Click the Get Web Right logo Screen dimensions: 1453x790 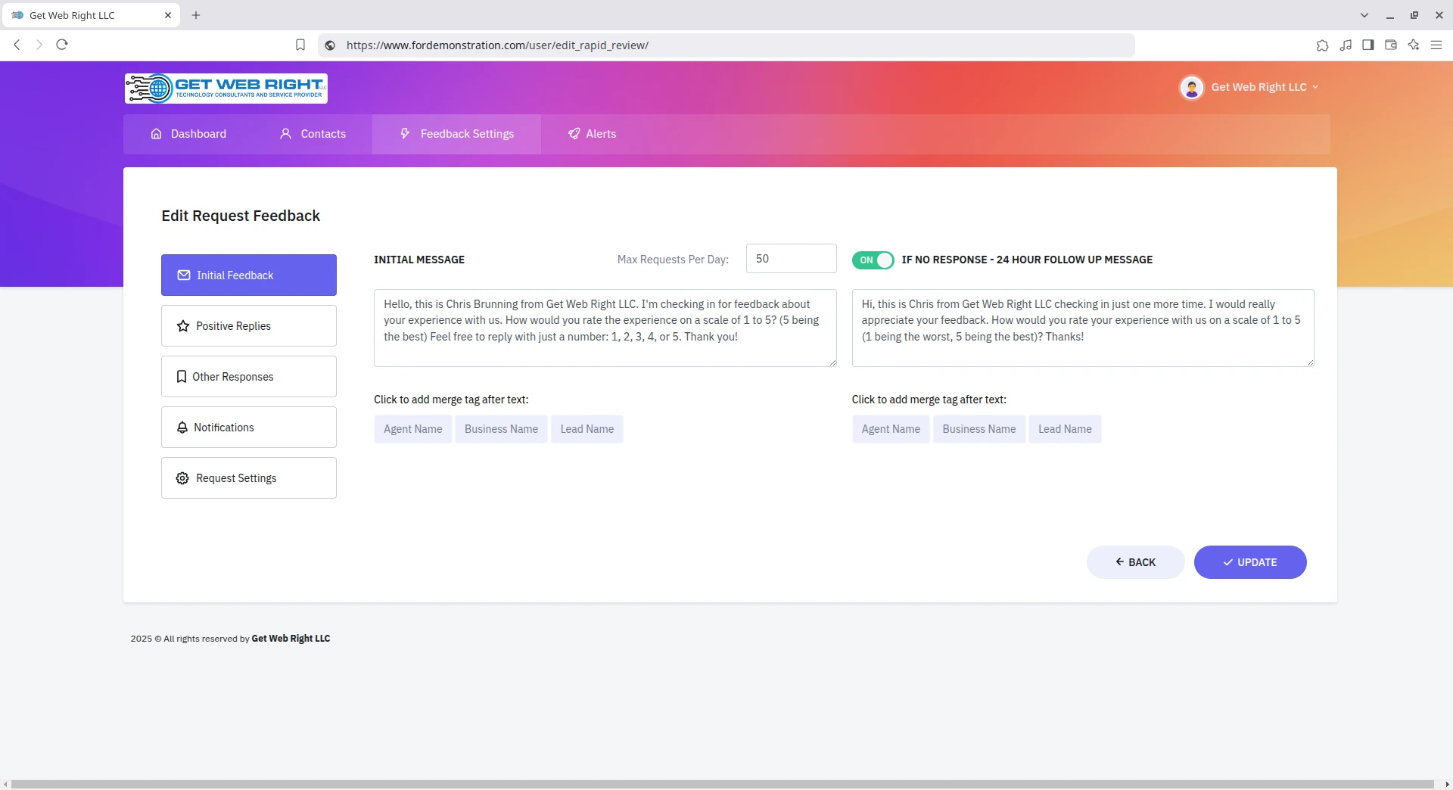click(226, 89)
